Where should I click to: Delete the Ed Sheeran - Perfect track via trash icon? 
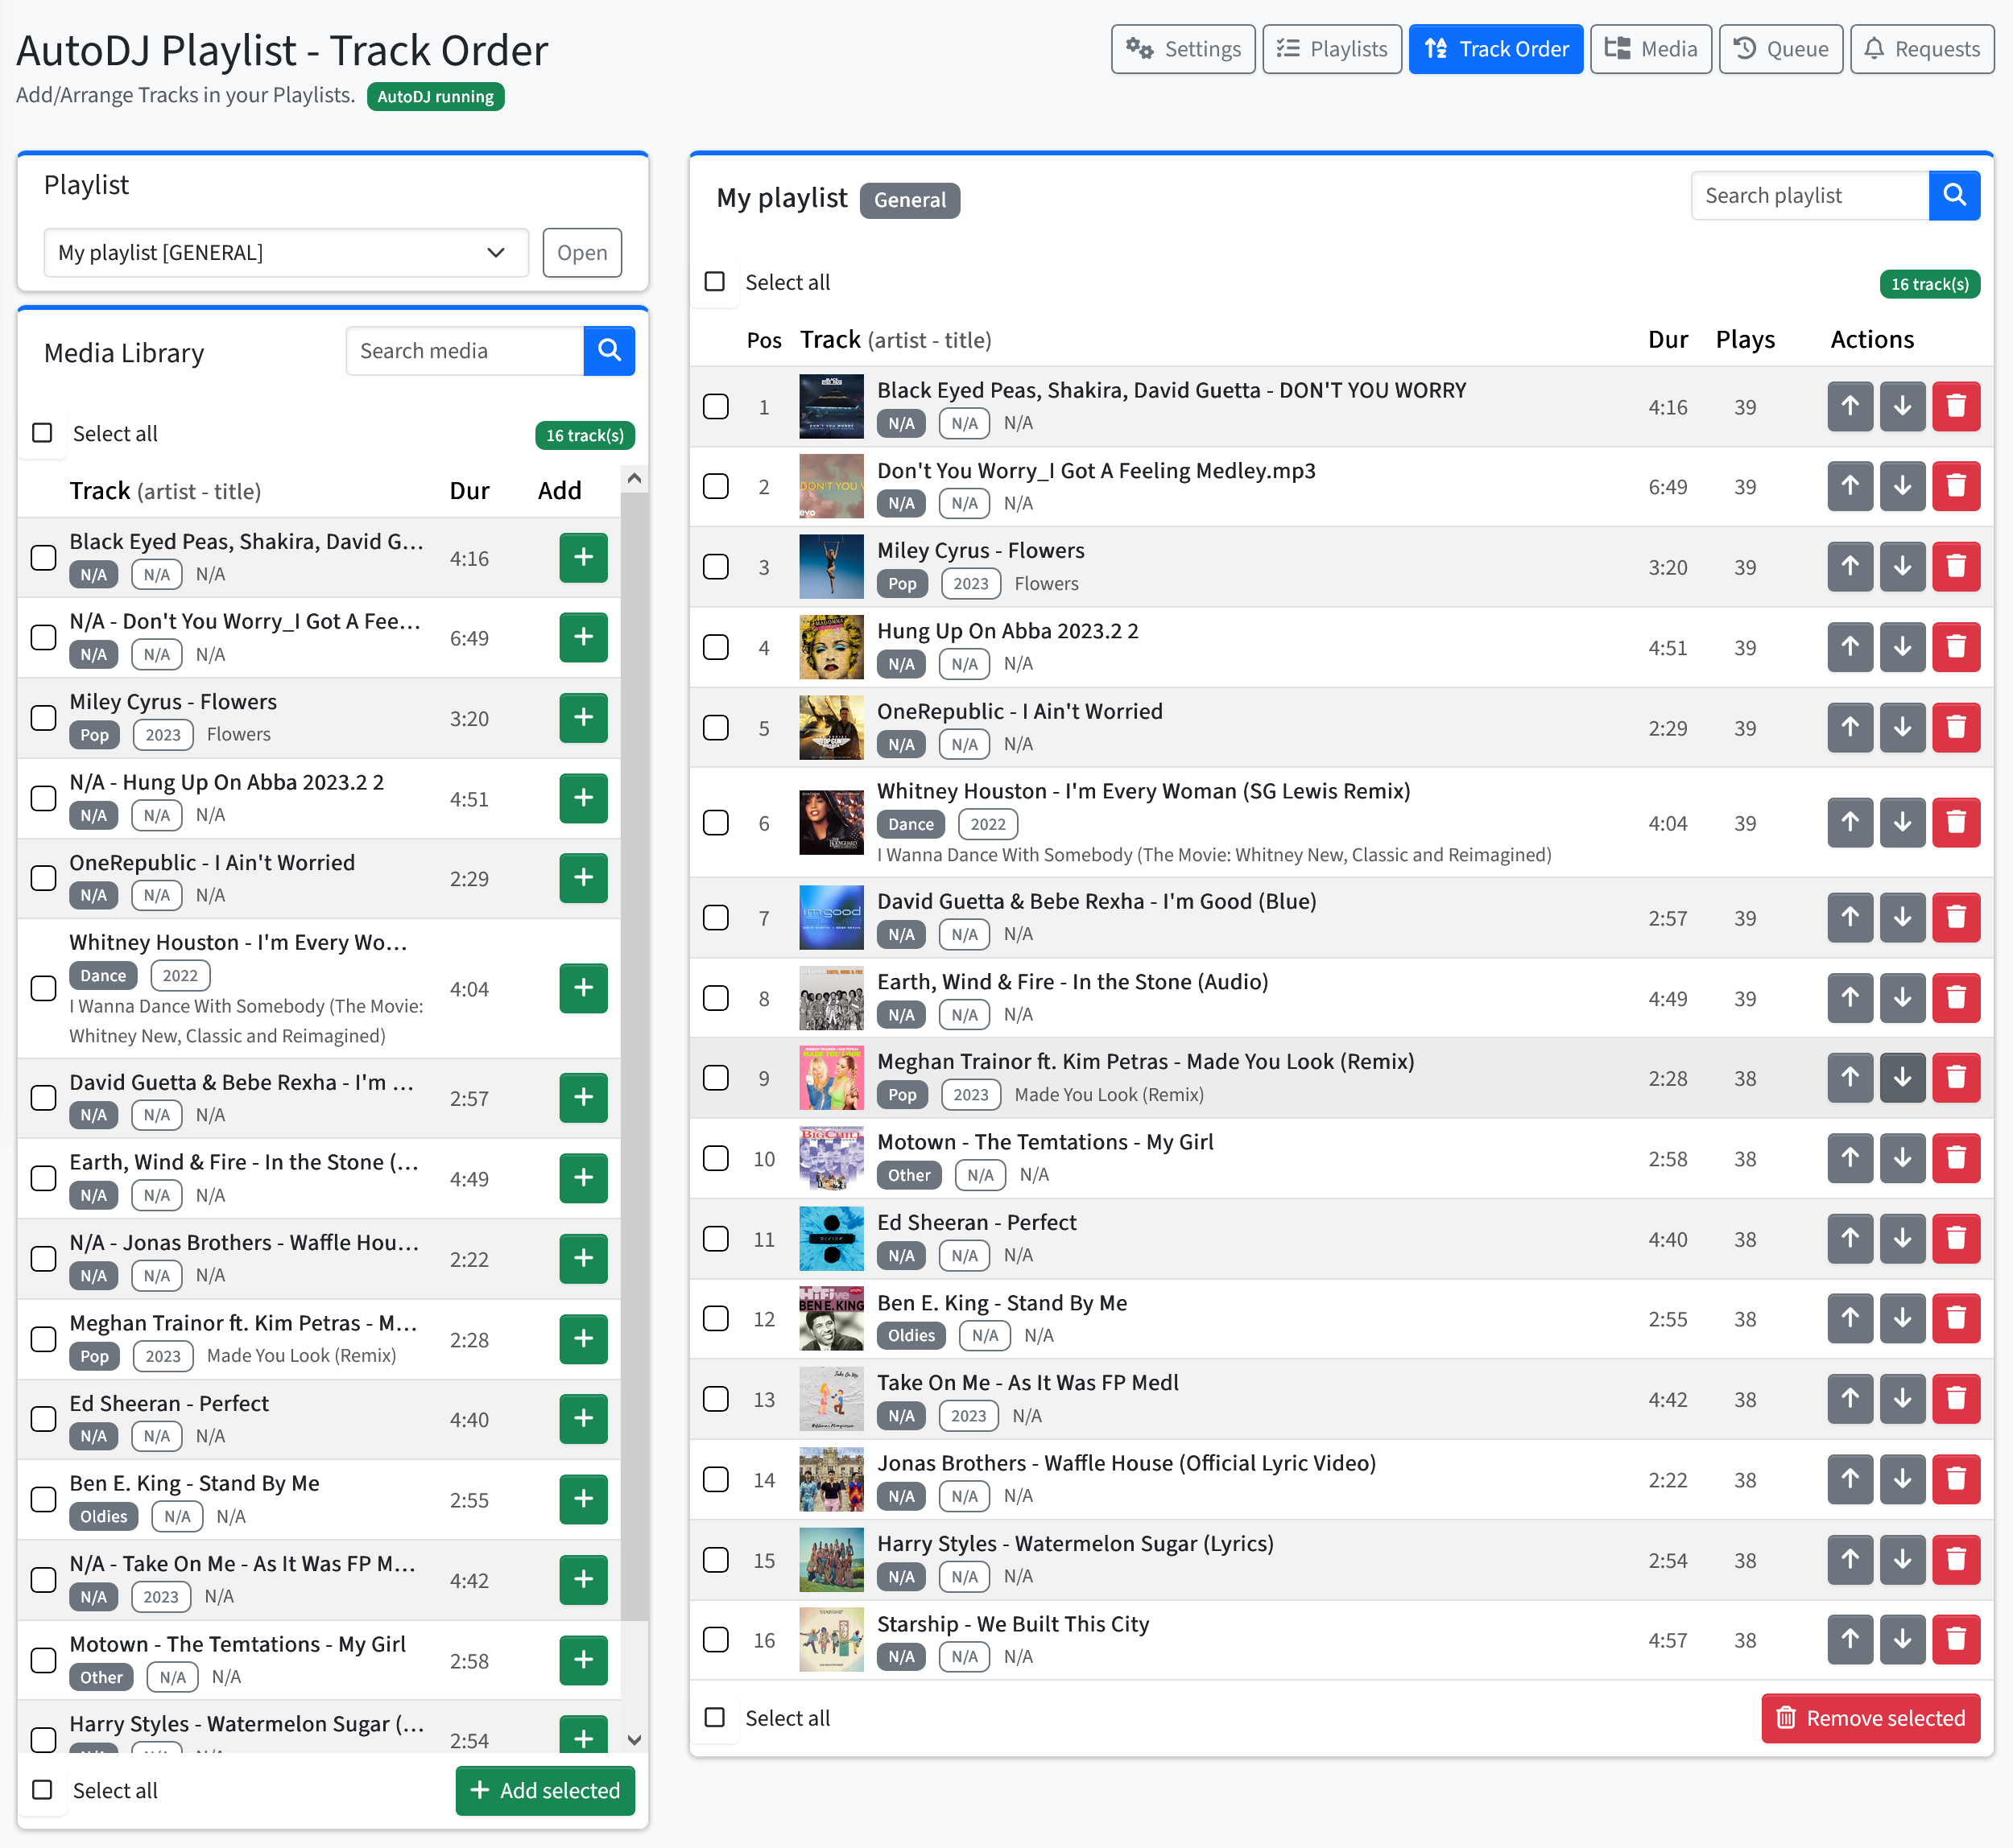pos(1957,1238)
